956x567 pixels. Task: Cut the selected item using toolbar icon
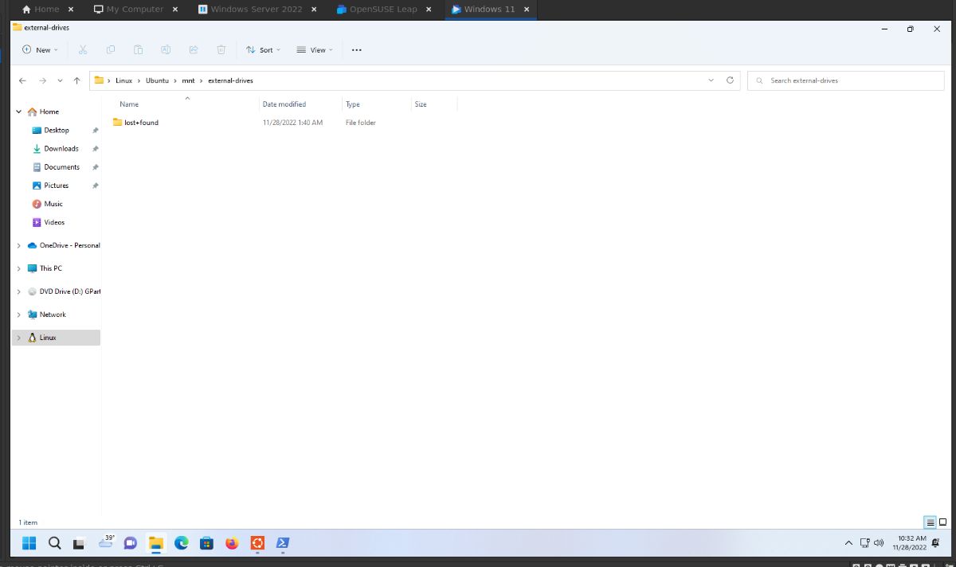[x=82, y=49]
